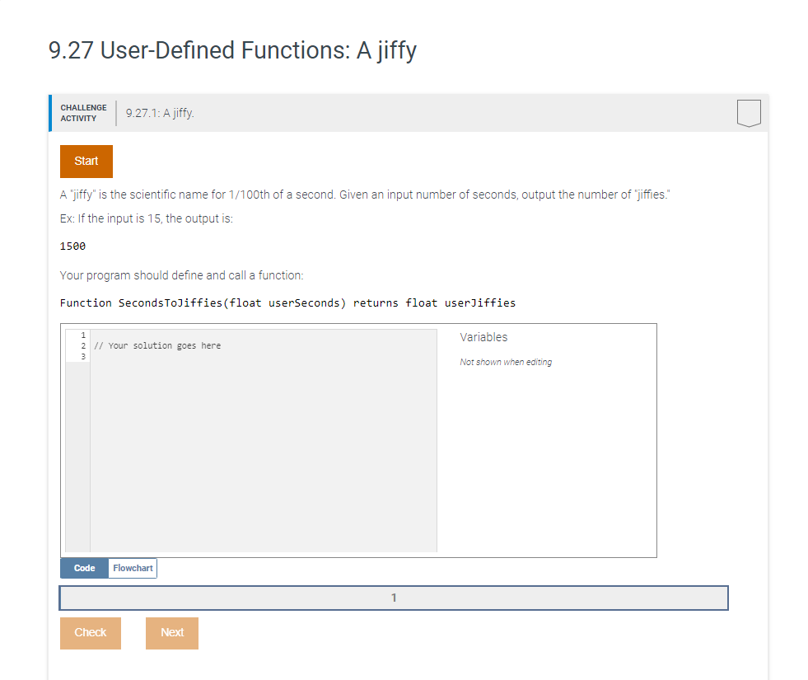Click the progress bar labeled 1
The image size is (808, 680).
tap(394, 598)
